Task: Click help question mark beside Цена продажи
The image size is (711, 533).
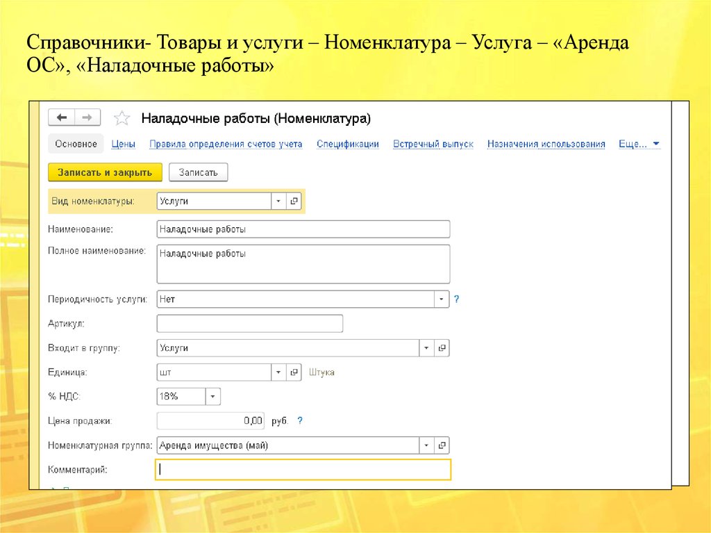Action: coord(300,420)
